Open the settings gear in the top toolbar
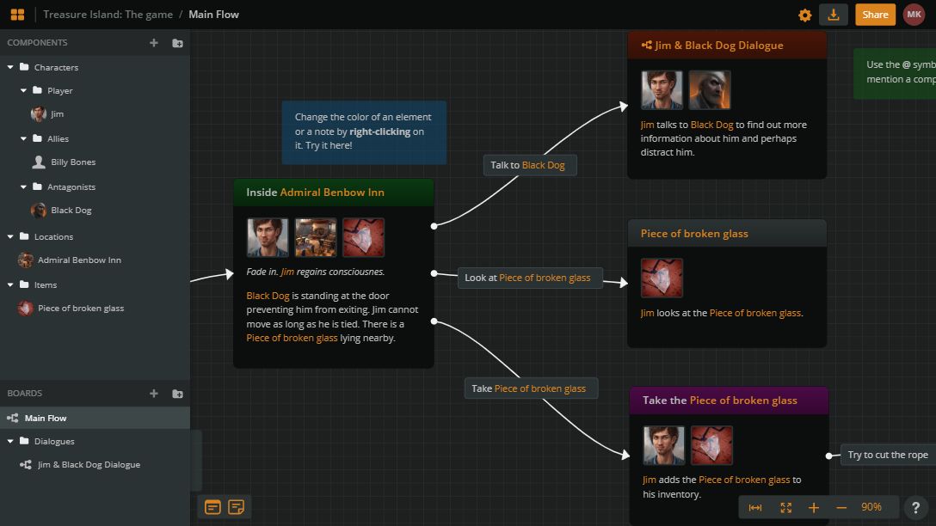Image resolution: width=936 pixels, height=526 pixels. click(805, 15)
